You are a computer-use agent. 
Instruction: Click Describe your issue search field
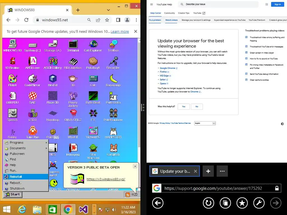coord(218,4)
